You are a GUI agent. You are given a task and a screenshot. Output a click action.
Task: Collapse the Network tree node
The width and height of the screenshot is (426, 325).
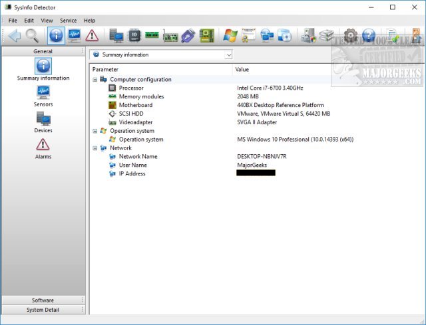95,148
